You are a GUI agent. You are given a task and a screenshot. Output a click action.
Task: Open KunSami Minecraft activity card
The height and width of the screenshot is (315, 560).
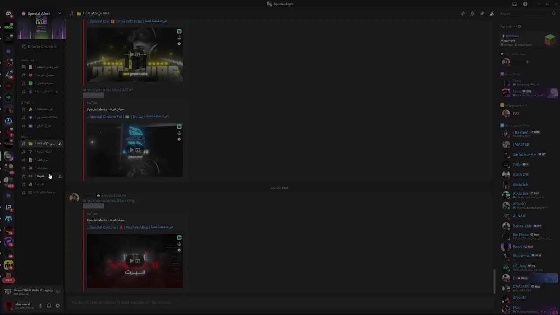528,40
